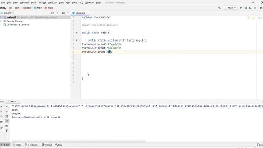Click 'Process finished with exit code 0' output
263x148 pixels.
click(x=36, y=118)
